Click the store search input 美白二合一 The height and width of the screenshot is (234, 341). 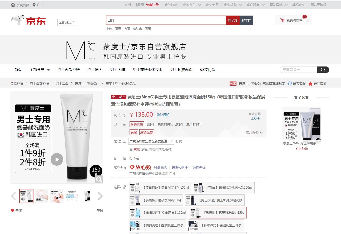pyautogui.click(x=298, y=70)
